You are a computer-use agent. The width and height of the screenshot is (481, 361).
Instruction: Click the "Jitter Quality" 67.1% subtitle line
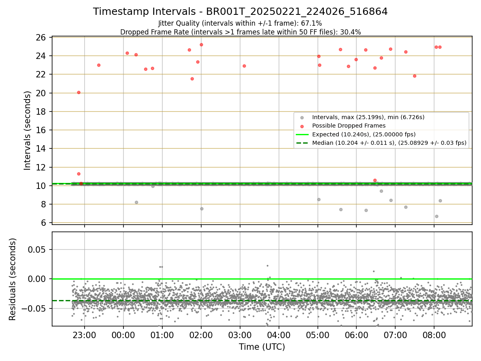tap(240, 23)
